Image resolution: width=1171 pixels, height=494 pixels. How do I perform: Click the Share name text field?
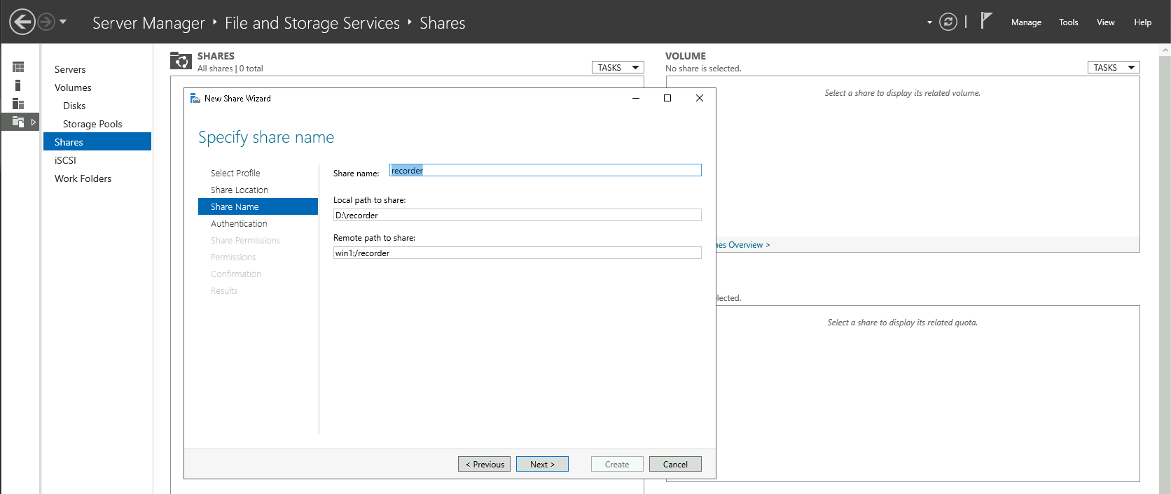point(545,171)
